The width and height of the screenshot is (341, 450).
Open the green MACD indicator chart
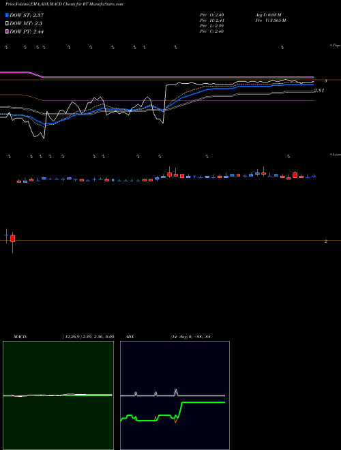(58, 395)
